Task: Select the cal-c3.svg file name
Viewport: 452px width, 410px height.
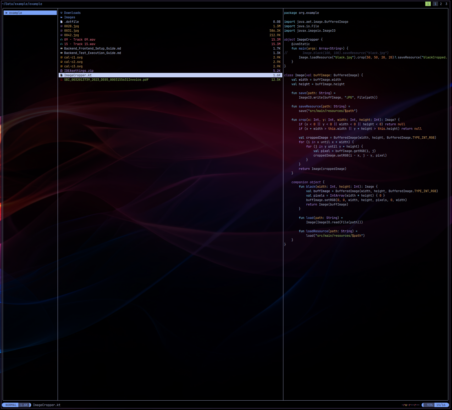Action: (x=73, y=66)
